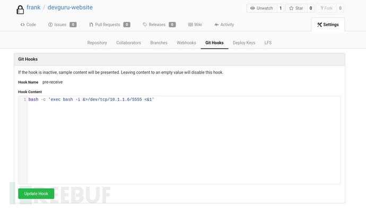Click the Unwatch button
The height and width of the screenshot is (208, 366).
[262, 8]
